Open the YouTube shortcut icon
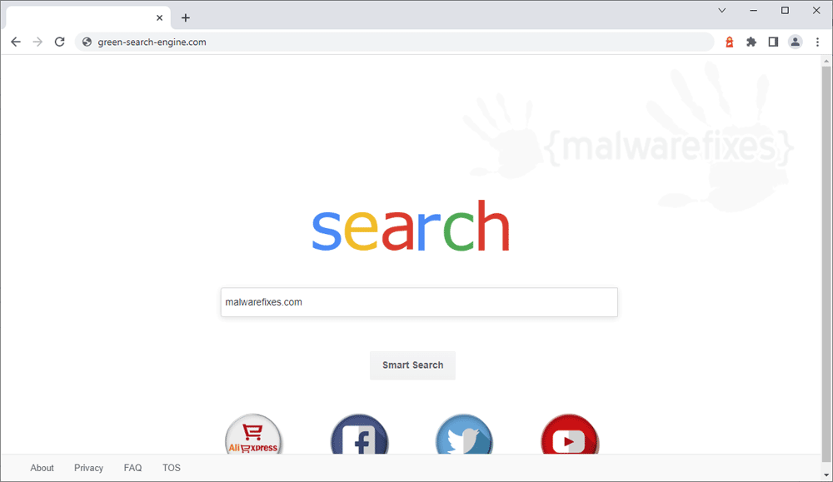 click(x=570, y=435)
